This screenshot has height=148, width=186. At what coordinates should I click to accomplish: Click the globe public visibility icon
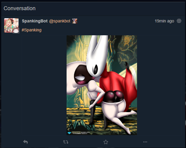pos(179,21)
